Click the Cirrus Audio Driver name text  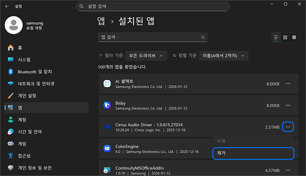[149, 125]
